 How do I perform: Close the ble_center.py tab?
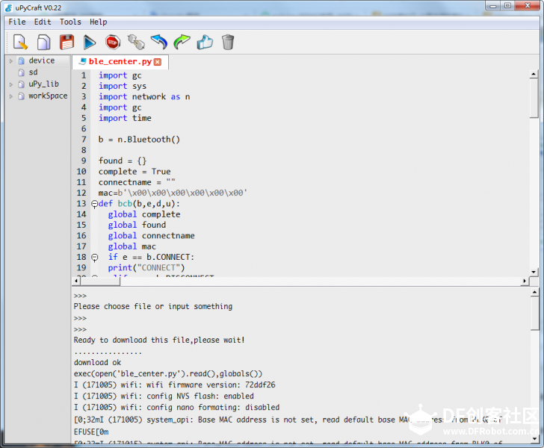[158, 62]
